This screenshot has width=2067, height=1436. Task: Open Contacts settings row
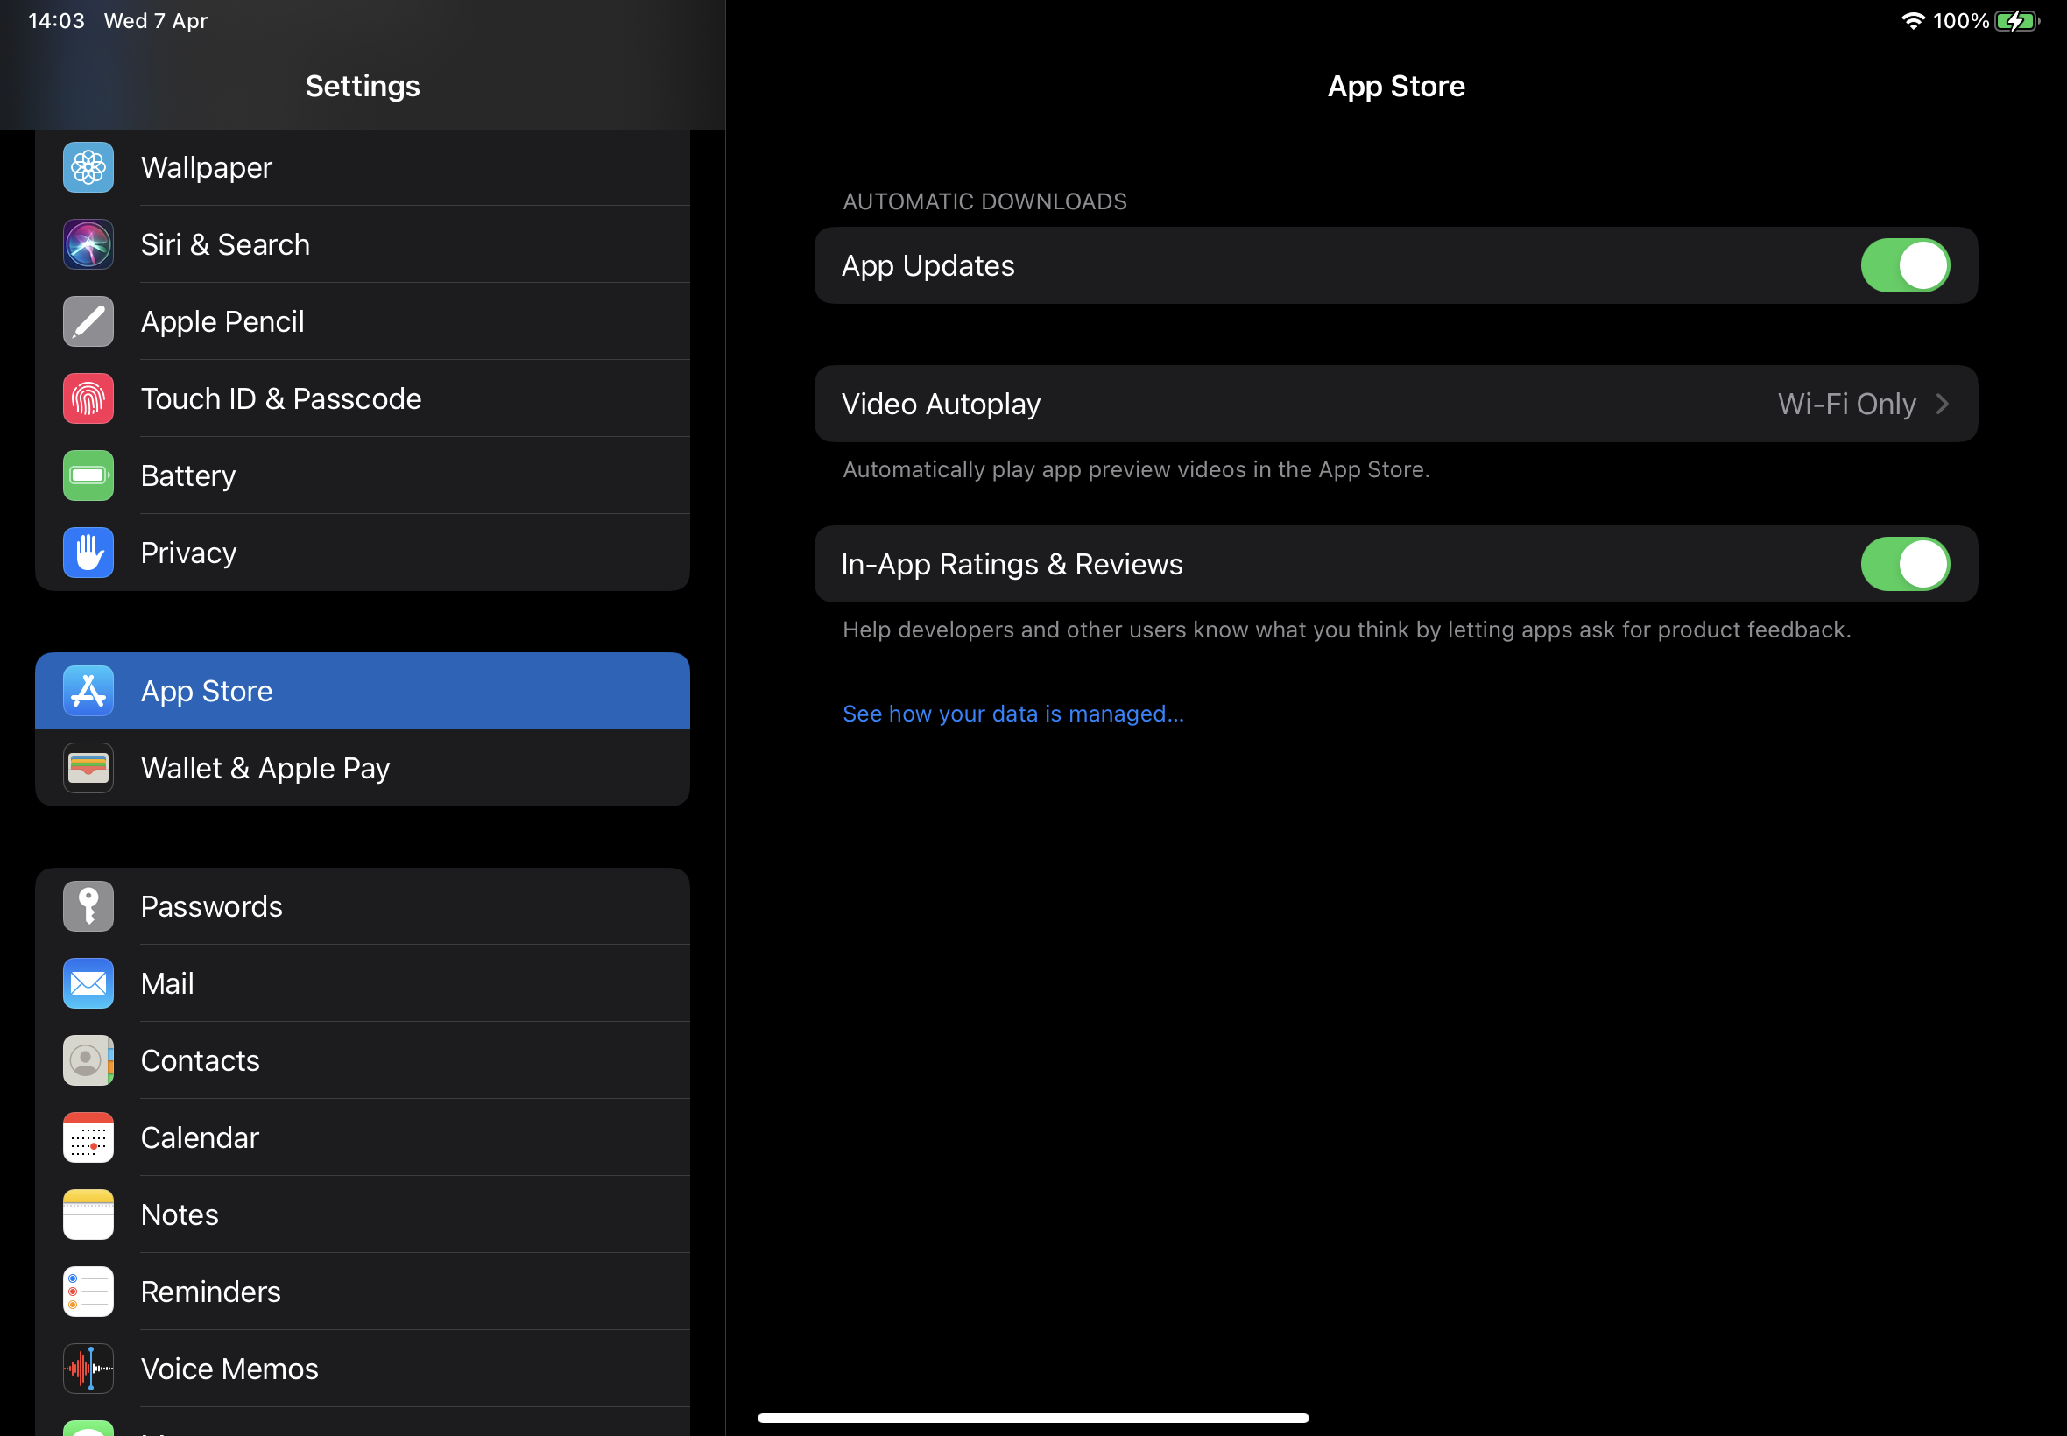click(x=363, y=1059)
